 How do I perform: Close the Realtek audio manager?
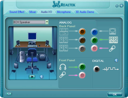pyautogui.click(x=121, y=6)
